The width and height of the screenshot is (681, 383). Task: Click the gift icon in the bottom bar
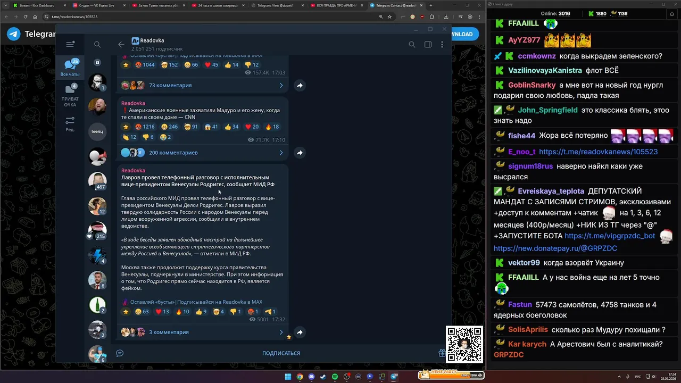442,353
